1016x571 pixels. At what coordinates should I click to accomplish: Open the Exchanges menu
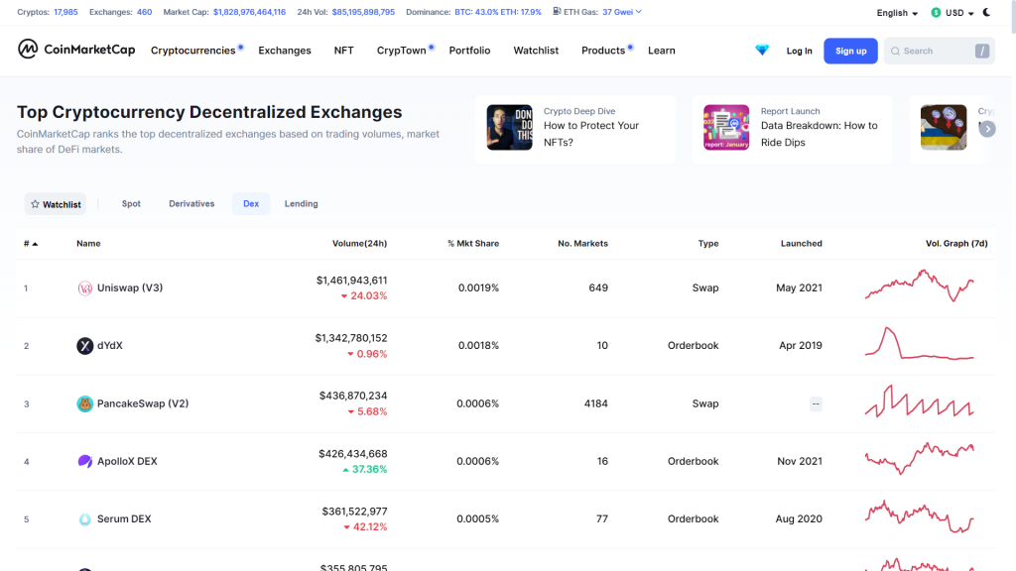point(285,51)
